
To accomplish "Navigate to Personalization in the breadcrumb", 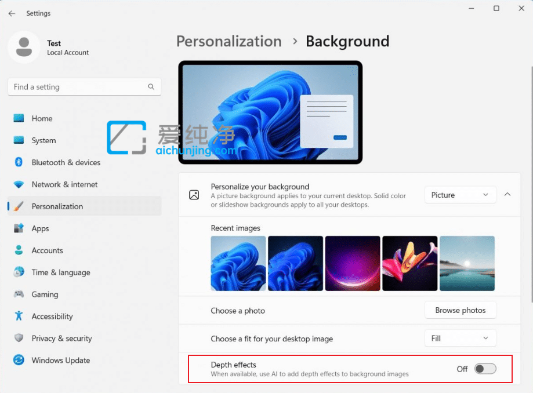I will click(x=229, y=42).
